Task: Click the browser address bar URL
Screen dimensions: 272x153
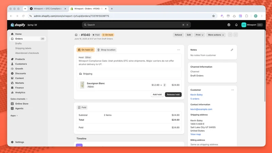Action: [71, 16]
